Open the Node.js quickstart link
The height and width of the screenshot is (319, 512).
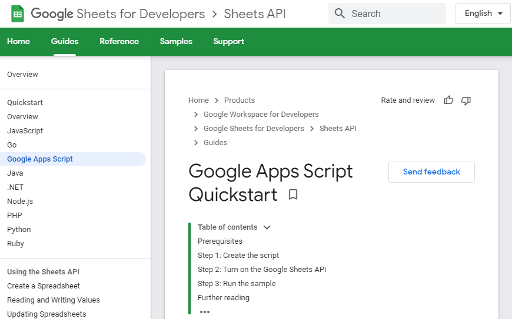click(20, 202)
